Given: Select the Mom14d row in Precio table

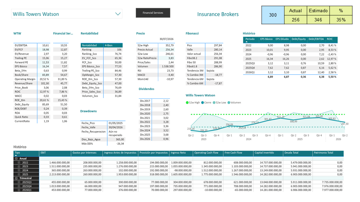Looking at the screenshot, I should pos(156,79).
